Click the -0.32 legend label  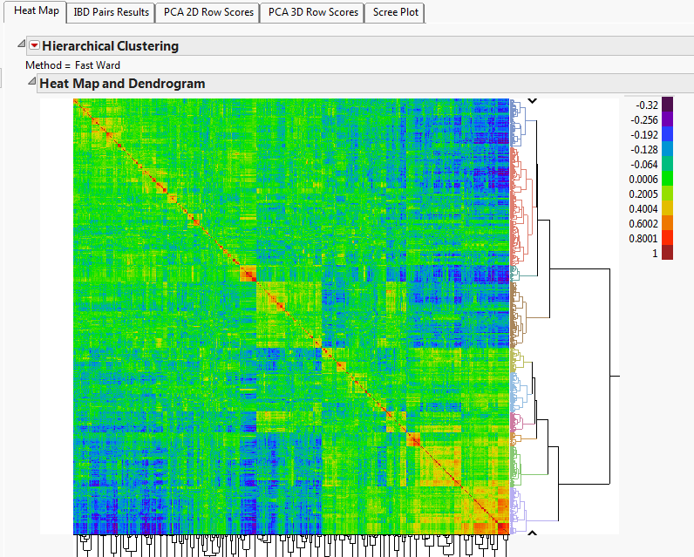pyautogui.click(x=647, y=105)
